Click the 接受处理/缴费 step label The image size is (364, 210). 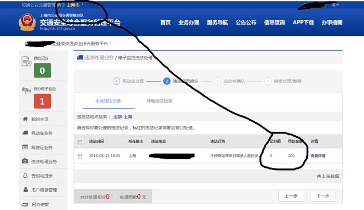point(288,81)
